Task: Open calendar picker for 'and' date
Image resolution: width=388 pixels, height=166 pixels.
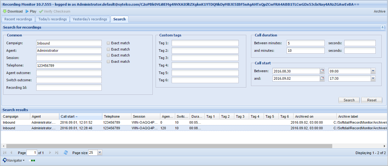Action: tap(322, 78)
